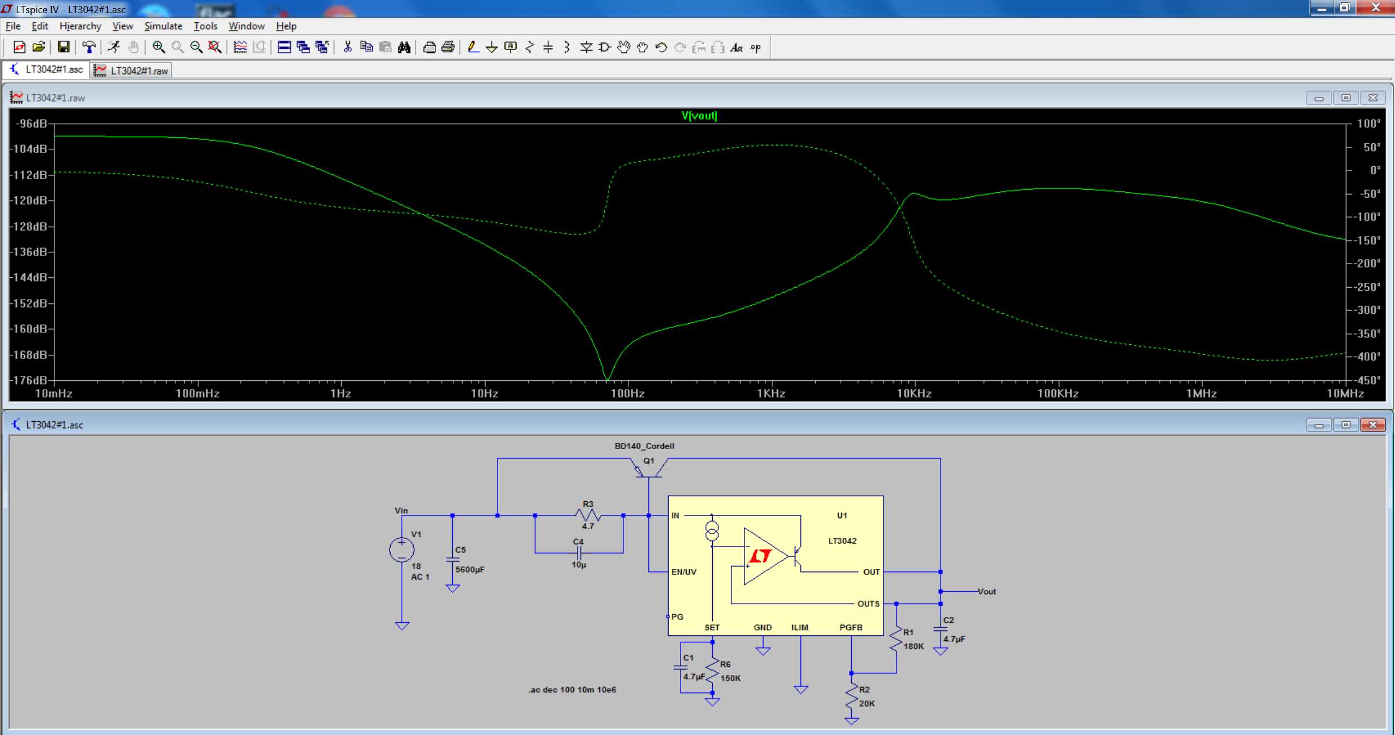Viewport: 1395px width, 735px height.
Task: Zoom out using the magnifier minus icon
Action: 196,47
